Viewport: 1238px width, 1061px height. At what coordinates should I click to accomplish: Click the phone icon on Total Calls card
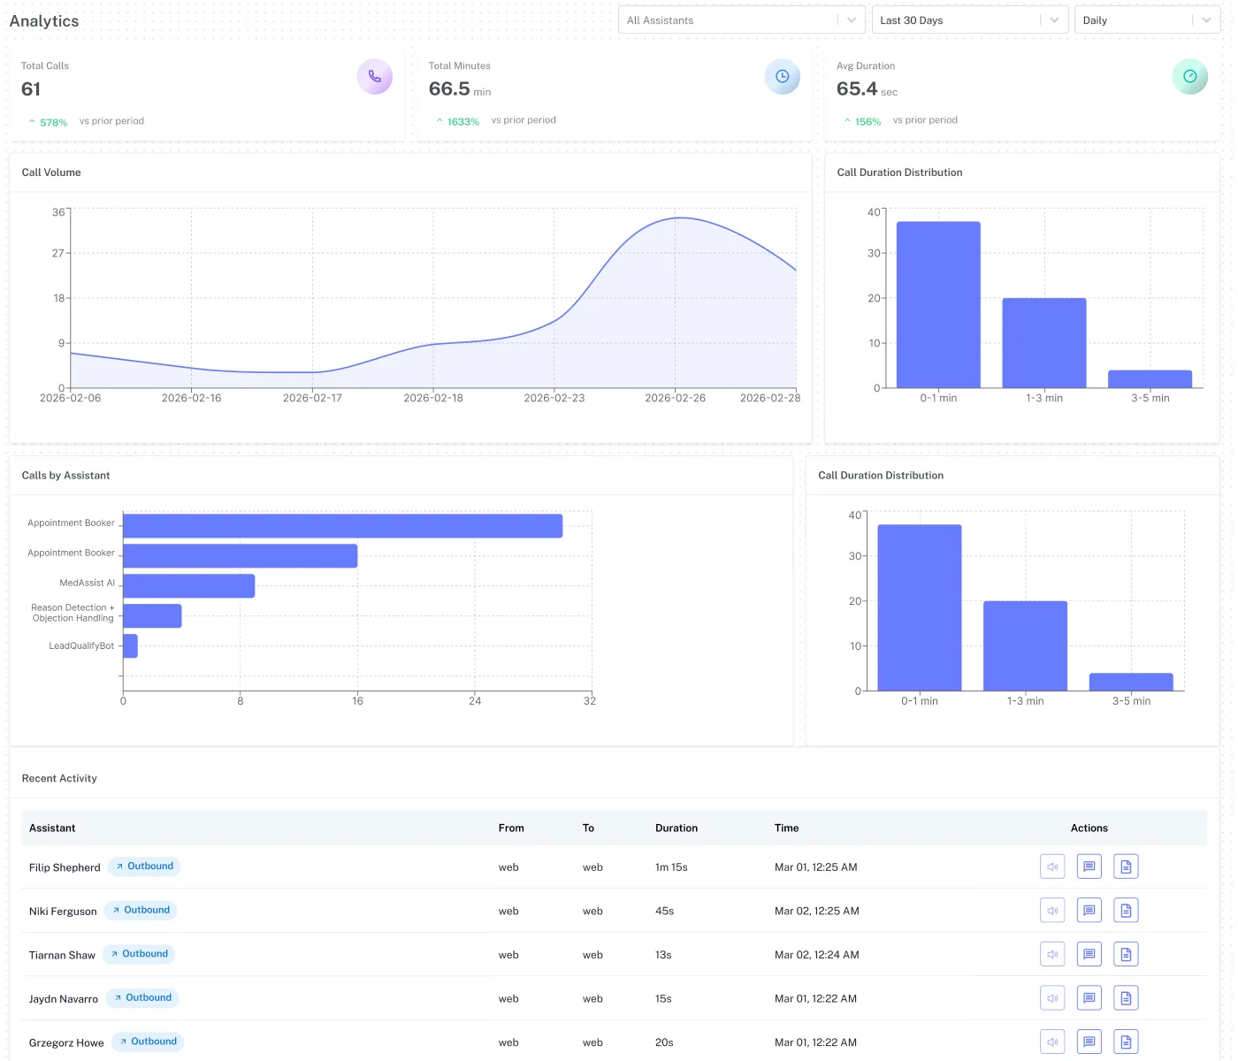375,77
